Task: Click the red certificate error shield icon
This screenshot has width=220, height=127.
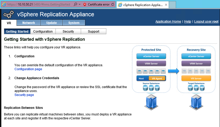Action: coord(85,4)
